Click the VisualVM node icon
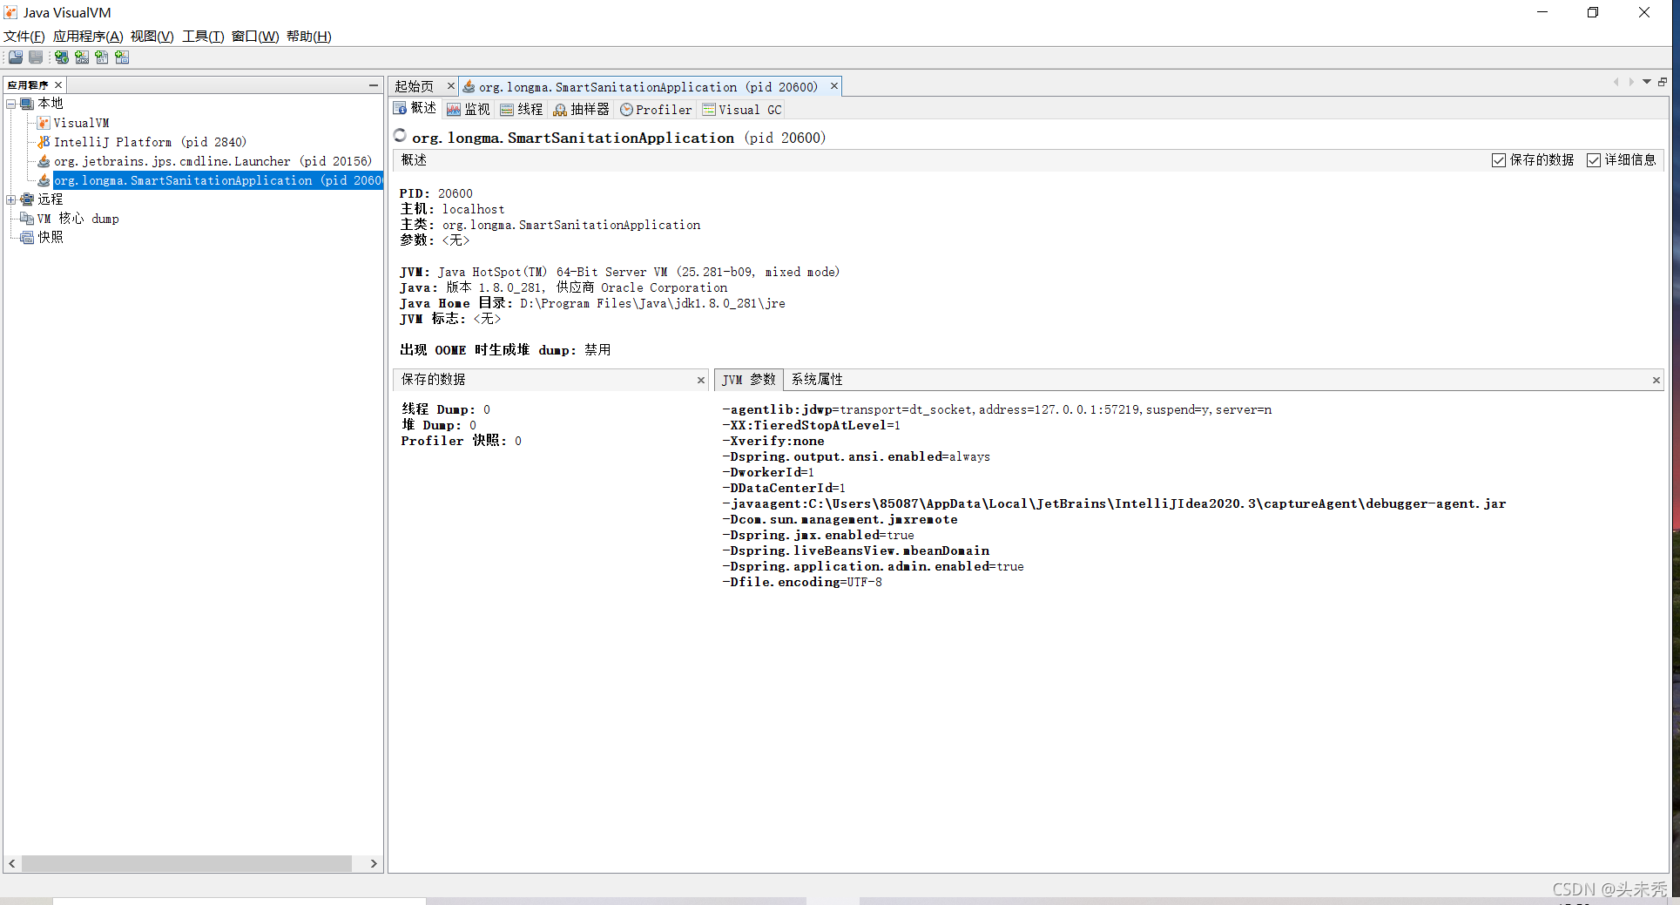This screenshot has width=1680, height=905. click(x=44, y=123)
